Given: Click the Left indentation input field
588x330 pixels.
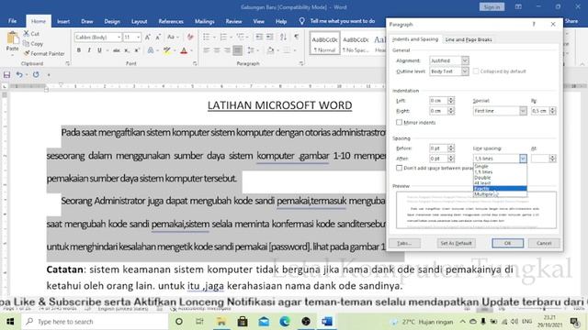Looking at the screenshot, I should click(x=438, y=101).
